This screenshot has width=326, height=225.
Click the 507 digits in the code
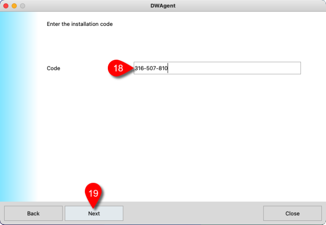coord(151,68)
